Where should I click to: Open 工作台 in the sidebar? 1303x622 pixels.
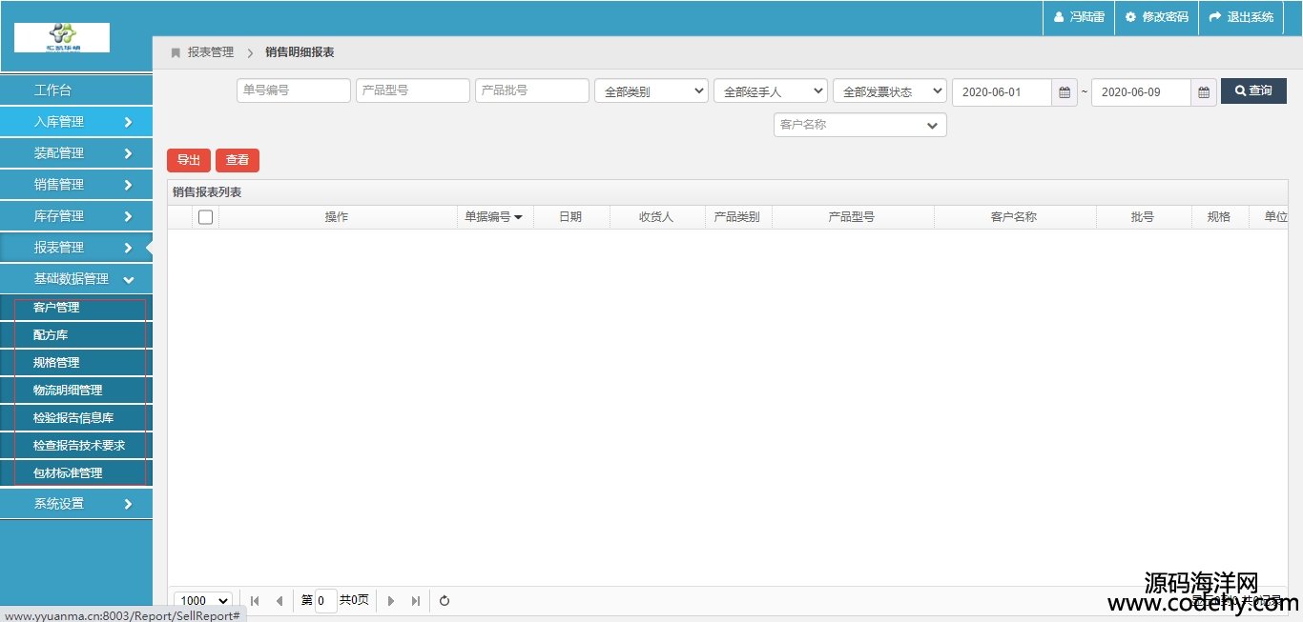pyautogui.click(x=76, y=90)
